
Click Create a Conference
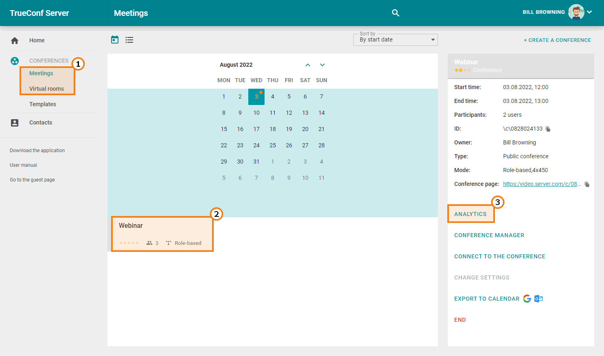tap(557, 40)
